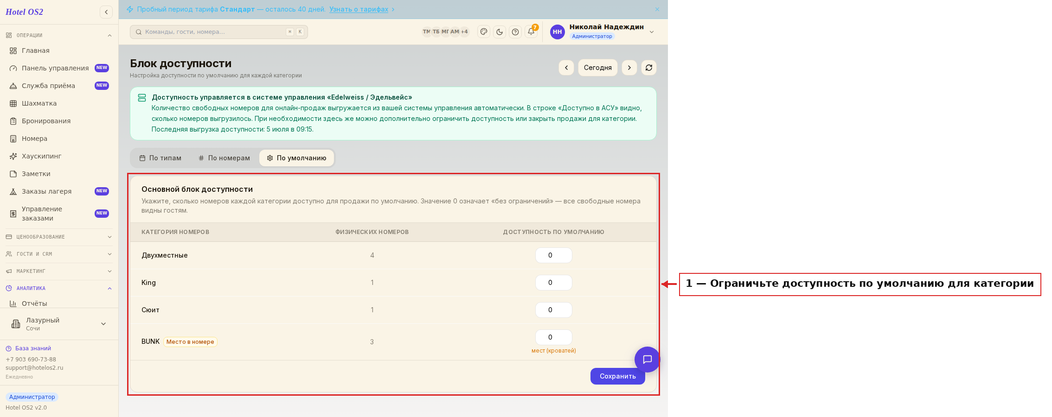Screen dimensions: 1052x417
Task: Click the Двухместные category name
Action: (165, 255)
